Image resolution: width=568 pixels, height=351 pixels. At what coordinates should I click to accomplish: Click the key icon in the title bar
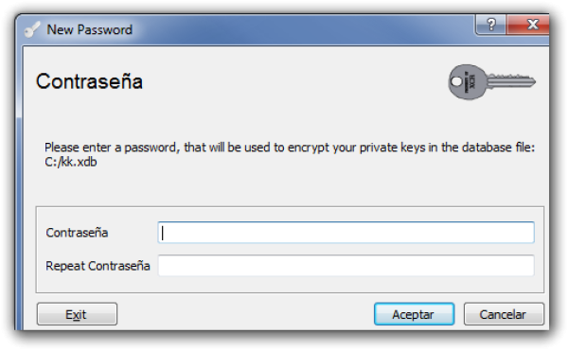pyautogui.click(x=32, y=29)
